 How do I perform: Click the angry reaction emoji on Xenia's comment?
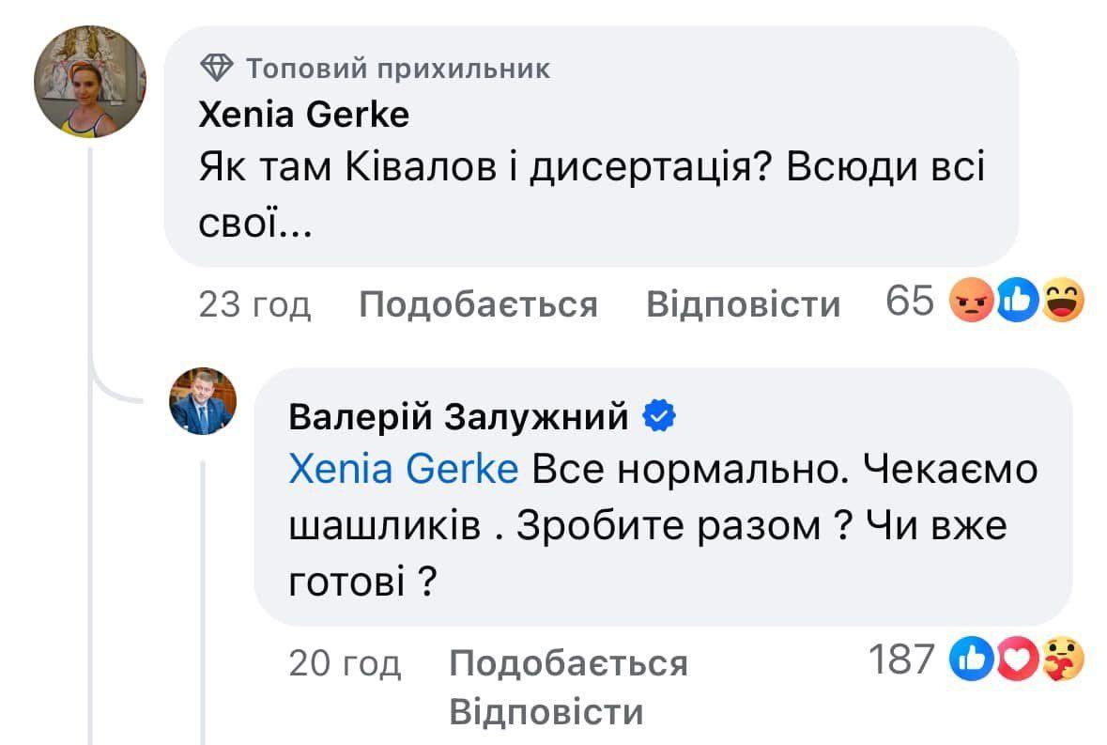970,303
